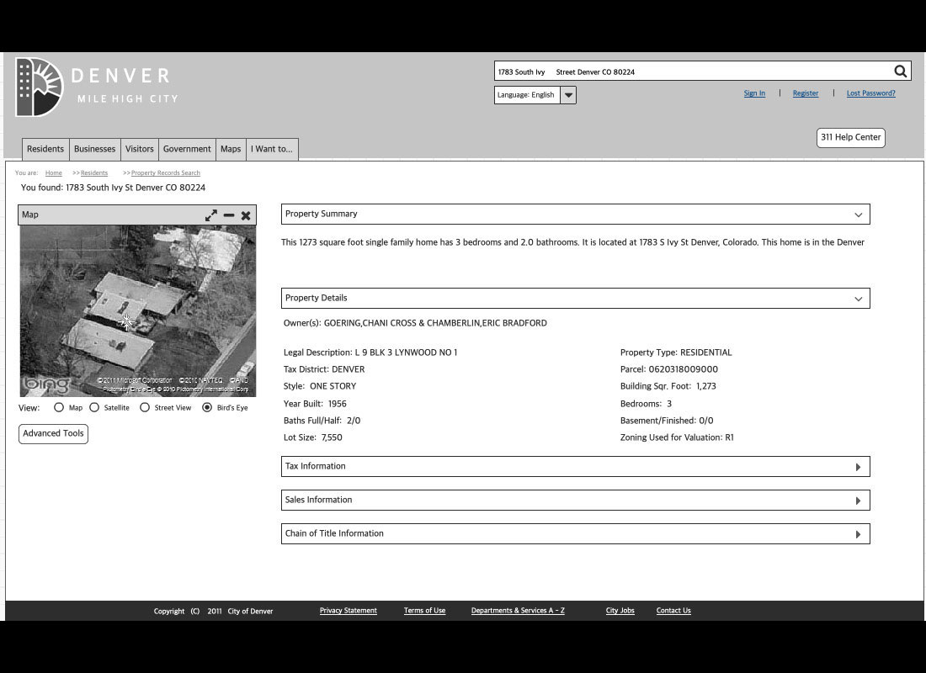
Task: Click the search magnifier icon
Action: [x=900, y=72]
